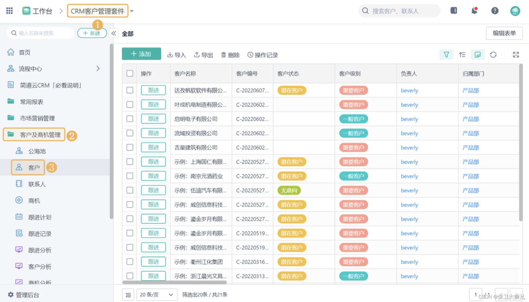The width and height of the screenshot is (529, 302).
Task: Click the help question mark icon
Action: 495,11
